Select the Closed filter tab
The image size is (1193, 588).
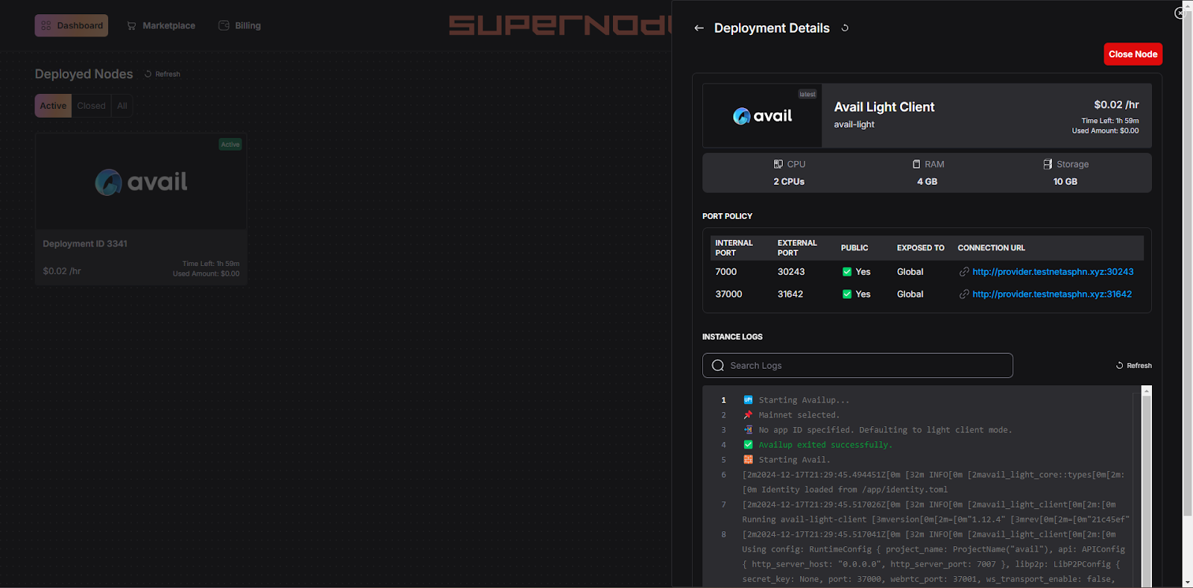(x=91, y=106)
